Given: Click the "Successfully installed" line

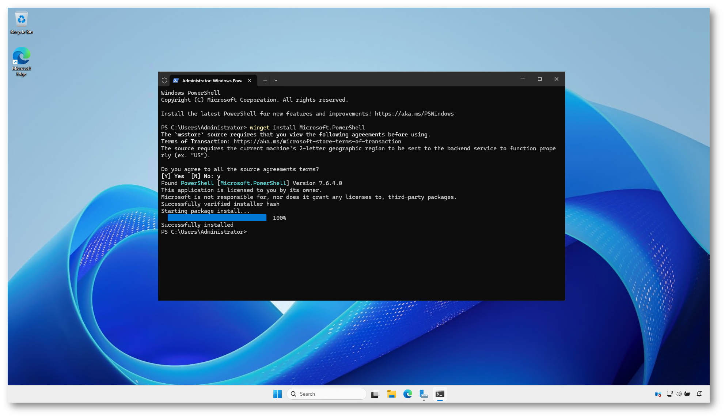Looking at the screenshot, I should click(197, 225).
